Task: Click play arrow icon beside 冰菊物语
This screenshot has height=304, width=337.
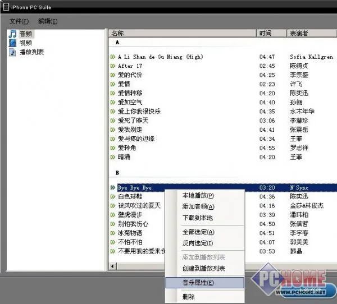Action: [113, 233]
